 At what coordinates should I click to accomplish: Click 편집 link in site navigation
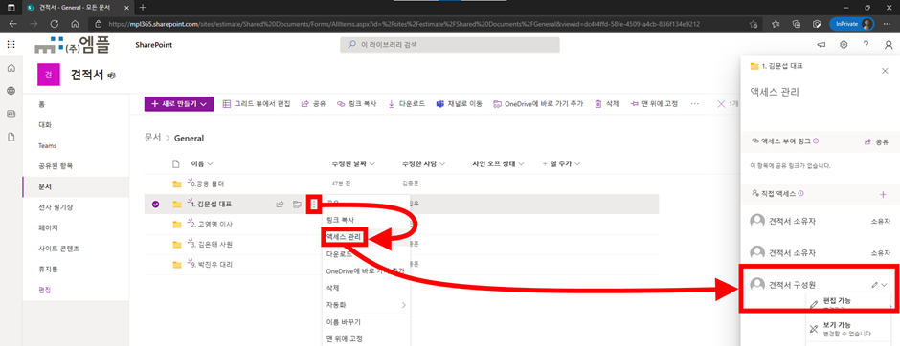[45, 290]
